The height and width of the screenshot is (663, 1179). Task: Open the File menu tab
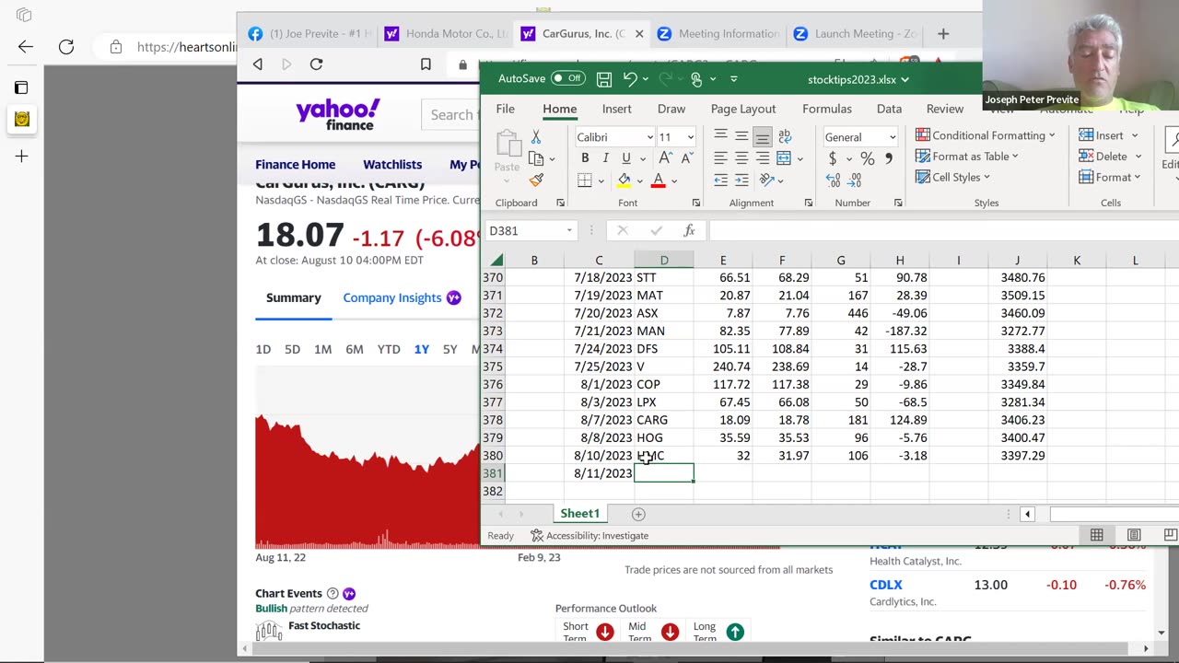(x=505, y=109)
